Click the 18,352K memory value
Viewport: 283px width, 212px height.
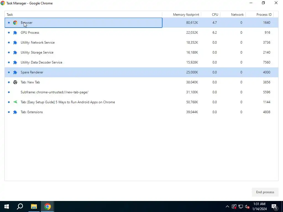coord(192,43)
